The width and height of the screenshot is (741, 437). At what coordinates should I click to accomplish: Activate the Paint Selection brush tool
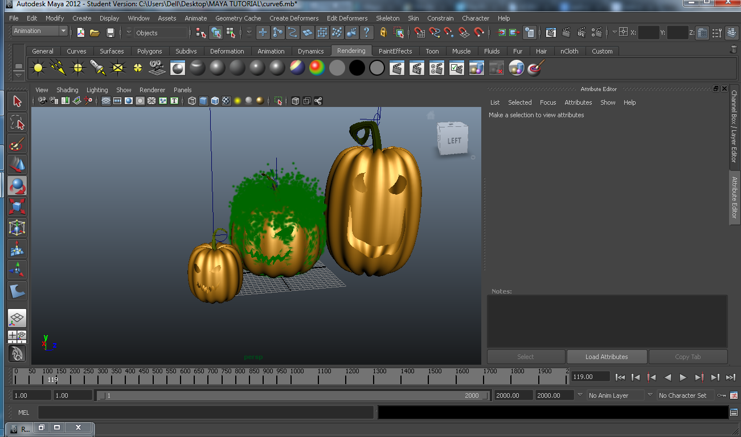[x=17, y=143]
